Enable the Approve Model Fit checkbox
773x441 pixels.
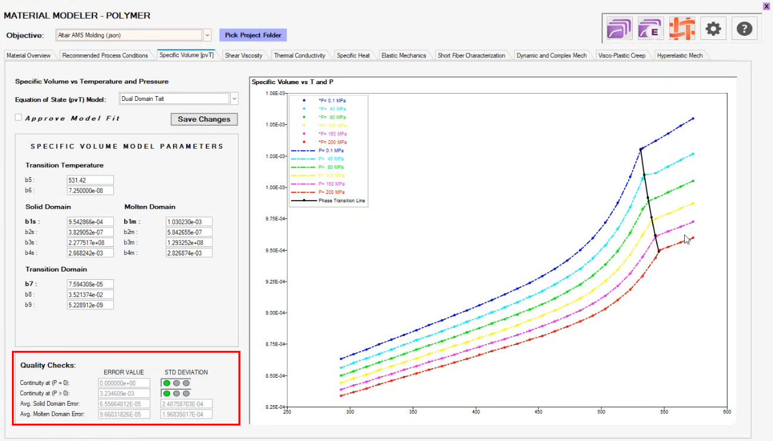coord(19,118)
